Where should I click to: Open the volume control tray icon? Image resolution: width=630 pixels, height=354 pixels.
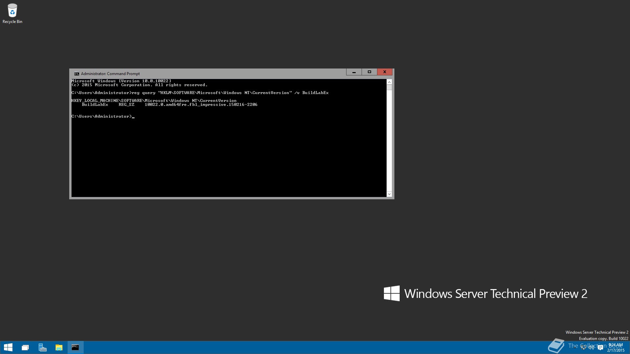click(591, 347)
